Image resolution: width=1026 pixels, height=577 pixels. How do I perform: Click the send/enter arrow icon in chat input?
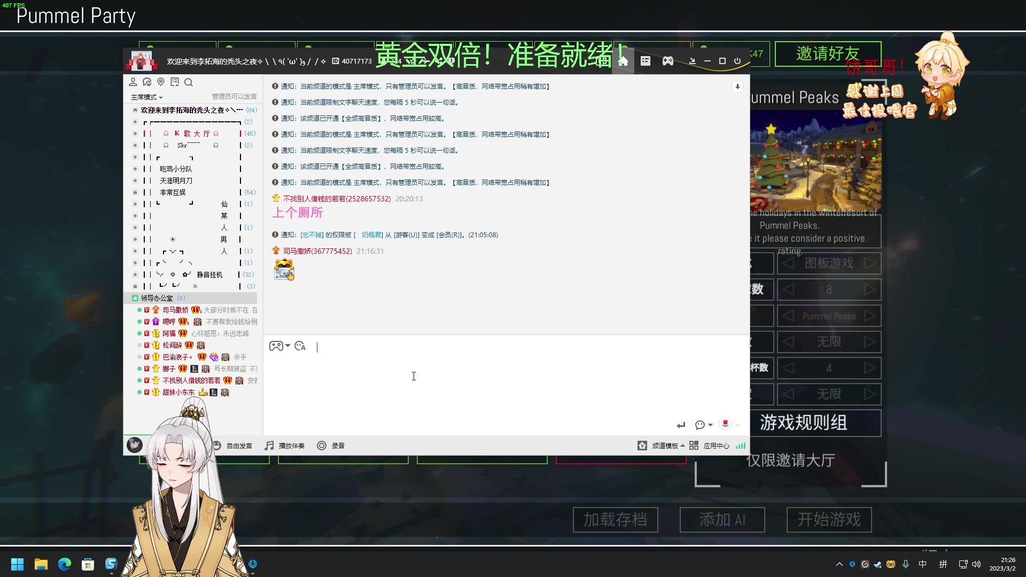[x=681, y=425]
